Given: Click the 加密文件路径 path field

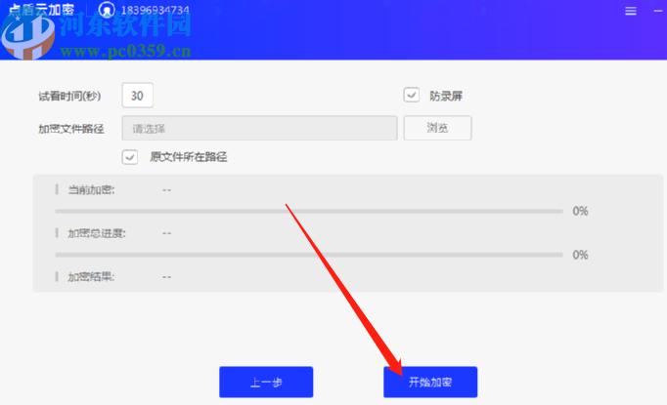Looking at the screenshot, I should 259,128.
